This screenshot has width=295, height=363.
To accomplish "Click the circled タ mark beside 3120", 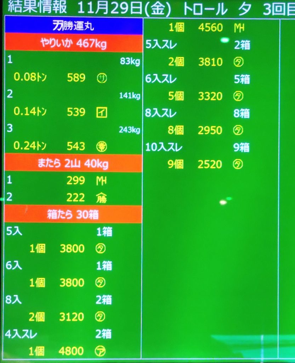I will click(101, 317).
